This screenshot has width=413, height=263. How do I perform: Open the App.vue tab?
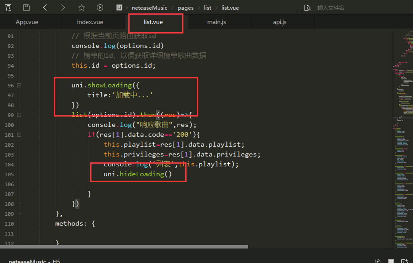point(27,22)
